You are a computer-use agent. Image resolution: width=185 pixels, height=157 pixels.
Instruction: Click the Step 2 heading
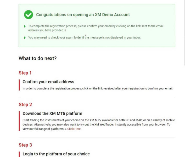click(x=25, y=105)
